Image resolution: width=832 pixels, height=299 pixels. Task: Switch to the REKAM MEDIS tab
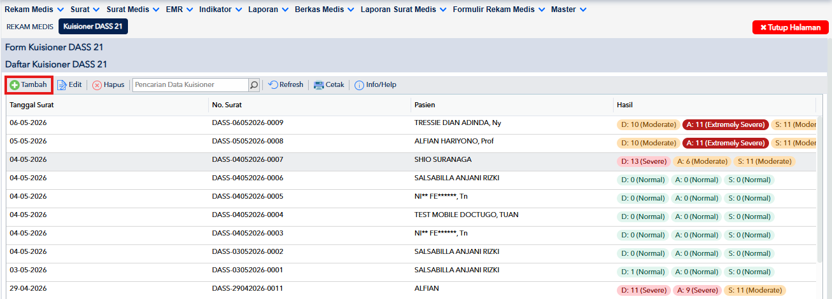click(30, 27)
